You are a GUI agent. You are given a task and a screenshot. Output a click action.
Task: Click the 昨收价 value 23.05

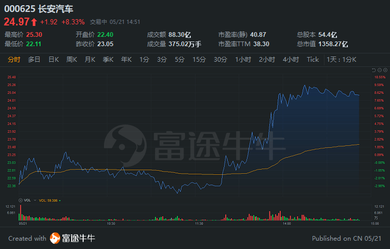coord(105,44)
